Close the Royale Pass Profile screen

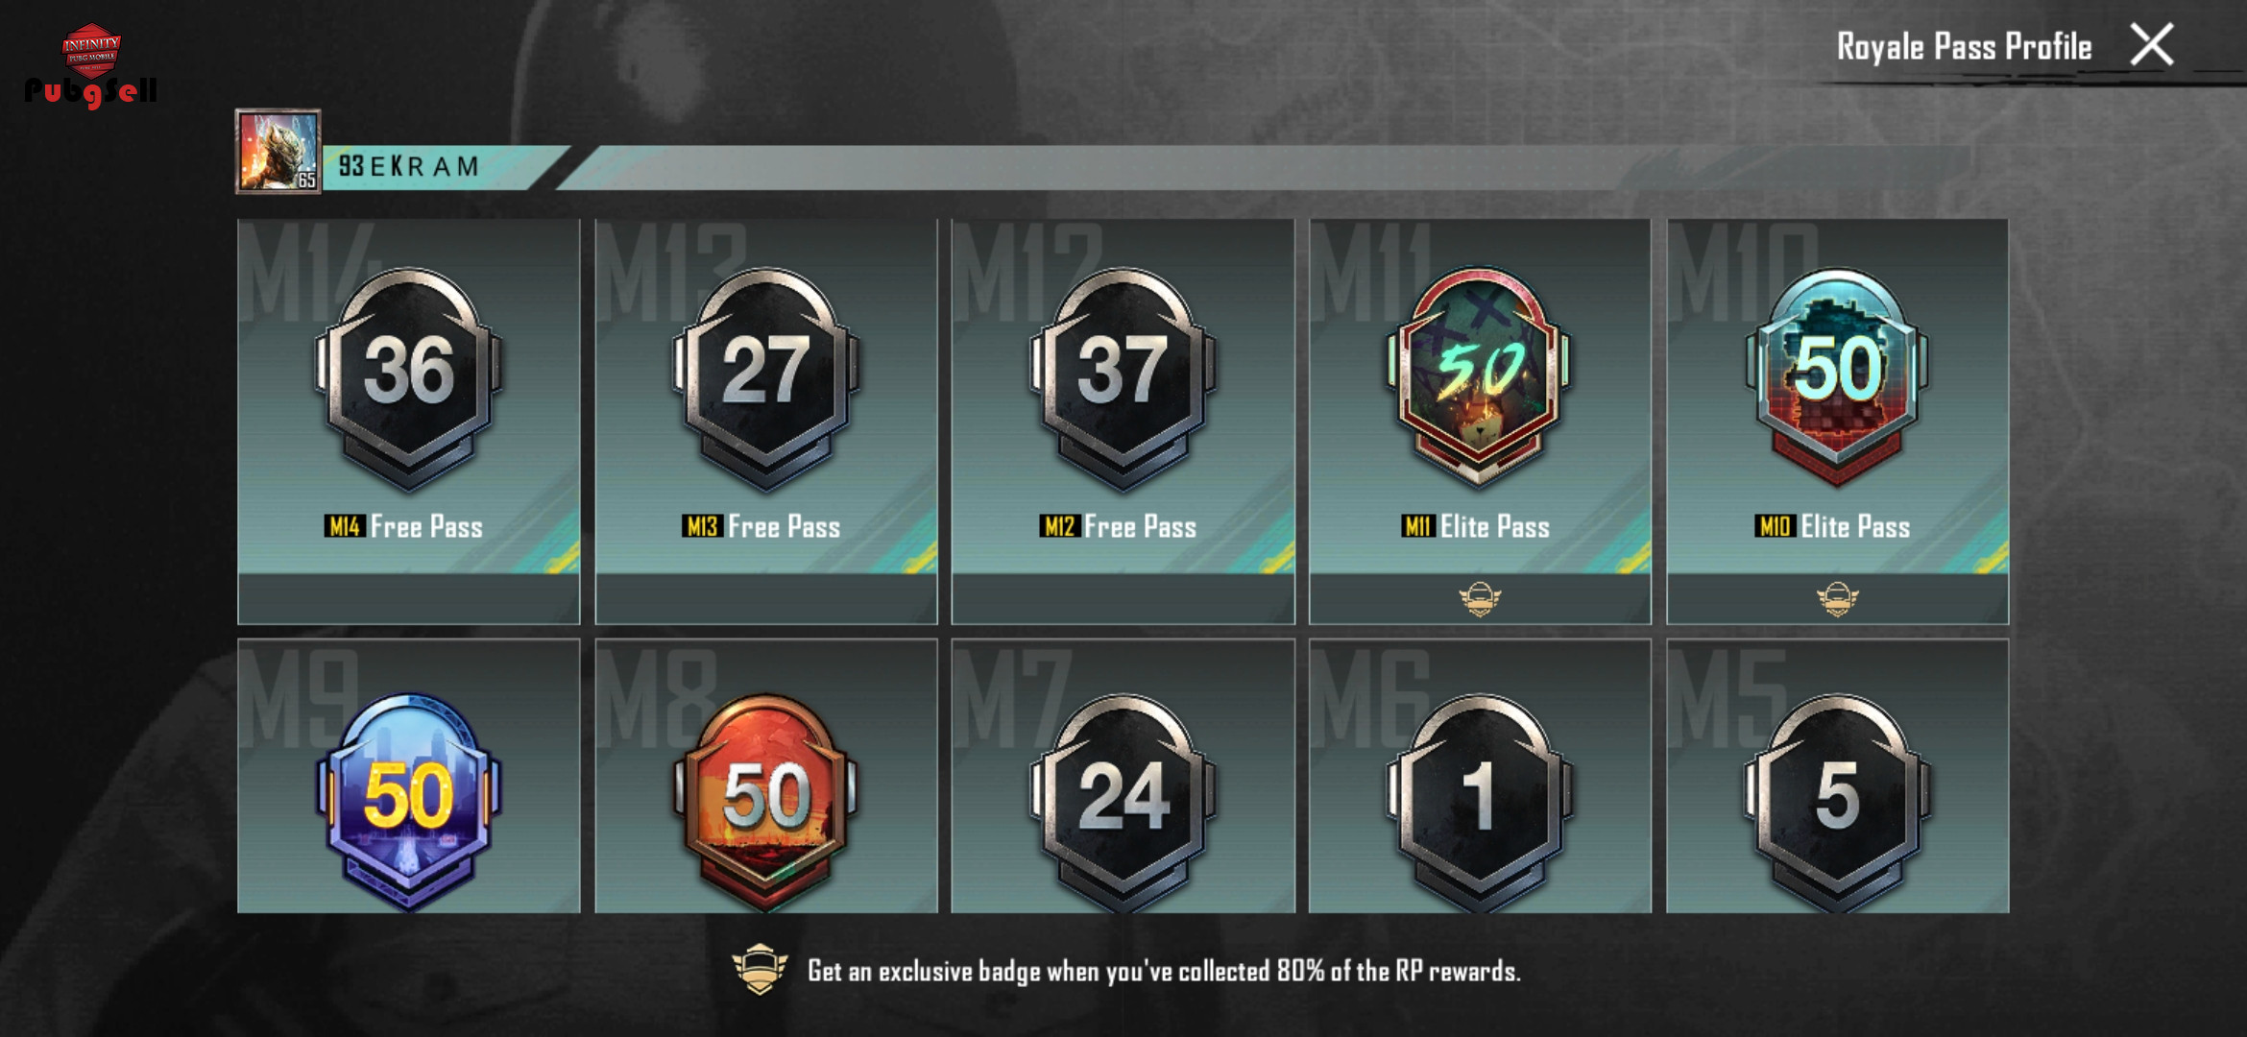point(2152,45)
